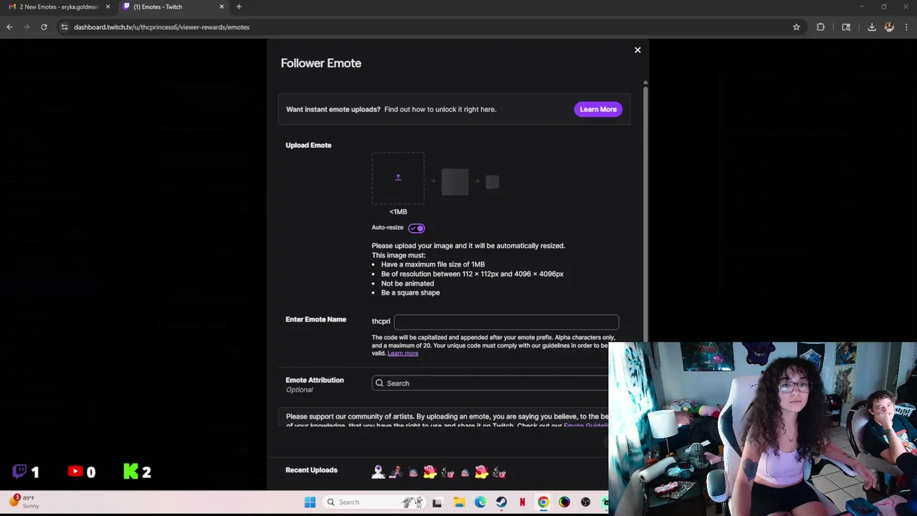Open Steam from the taskbar
The width and height of the screenshot is (917, 516).
point(501,502)
